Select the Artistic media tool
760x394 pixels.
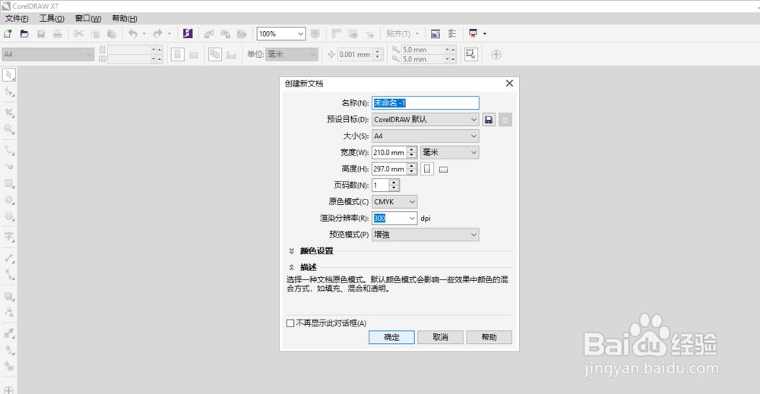pyautogui.click(x=9, y=167)
